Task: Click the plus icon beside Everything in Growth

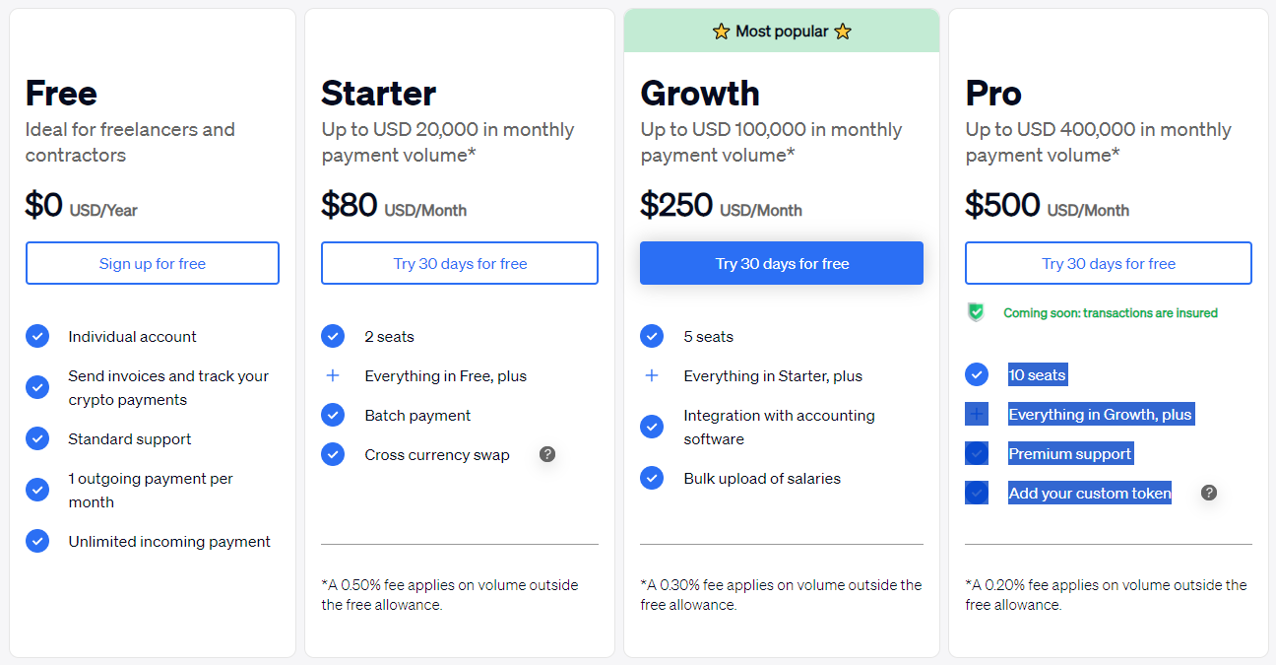Action: pos(977,415)
